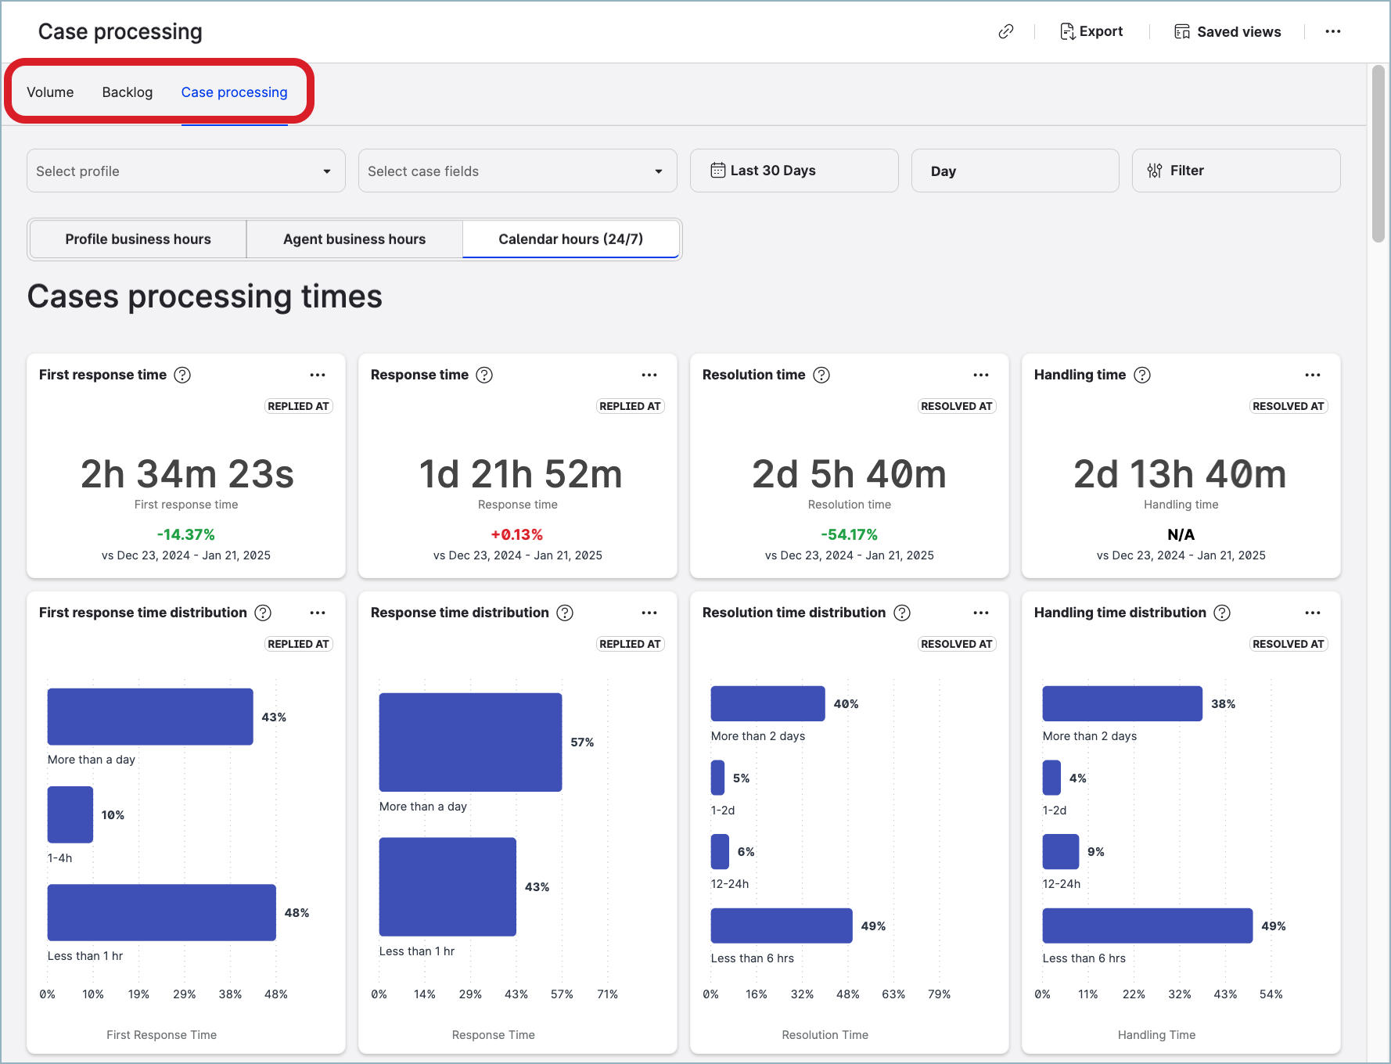Click help icon for Handling time distribution
This screenshot has width=1391, height=1064.
click(x=1222, y=613)
